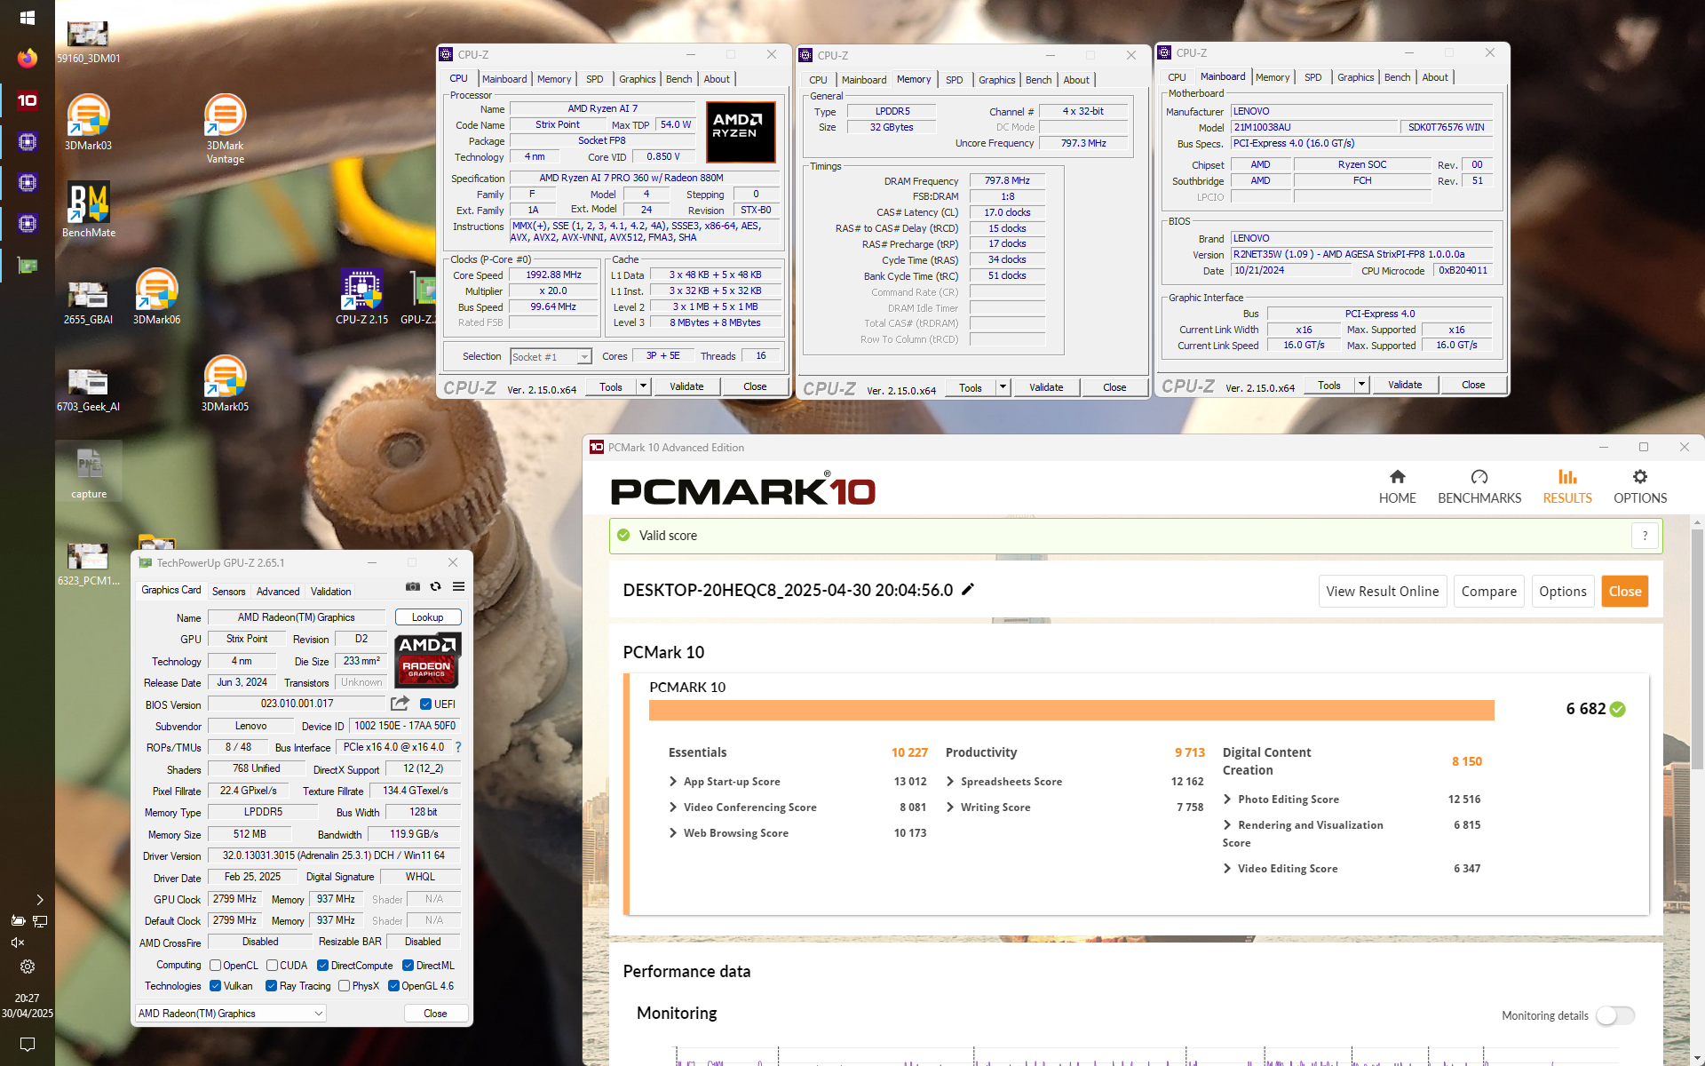Image resolution: width=1705 pixels, height=1066 pixels.
Task: Toggle the OpenCL checkbox
Action: point(215,966)
